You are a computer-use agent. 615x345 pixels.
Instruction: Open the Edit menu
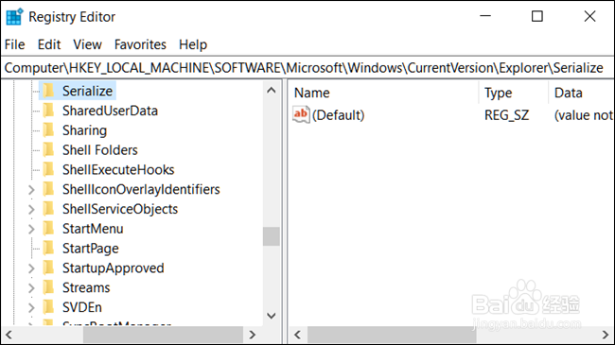coord(49,44)
